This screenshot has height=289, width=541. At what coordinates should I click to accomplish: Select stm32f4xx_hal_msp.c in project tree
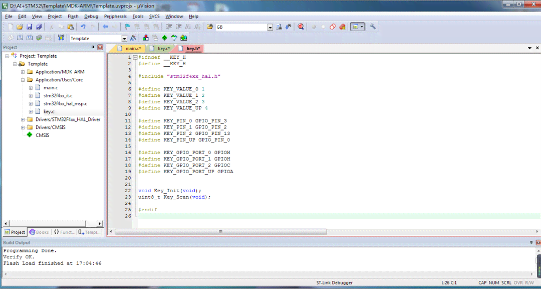coord(65,104)
